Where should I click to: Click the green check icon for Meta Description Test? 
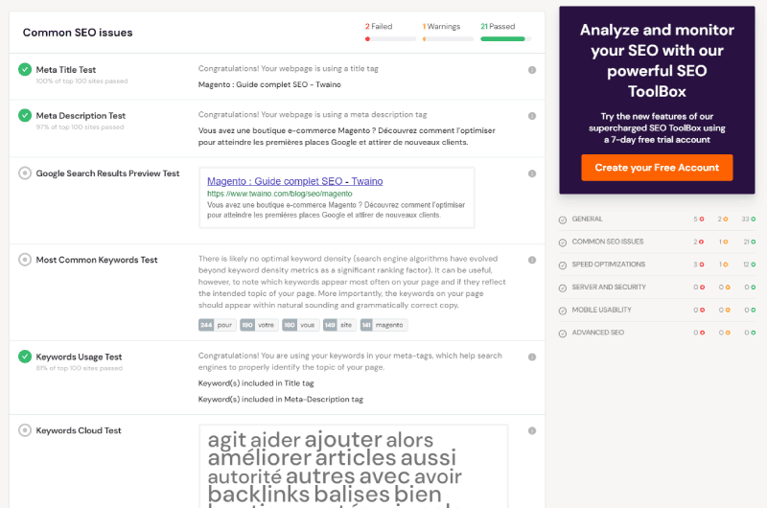coord(25,115)
